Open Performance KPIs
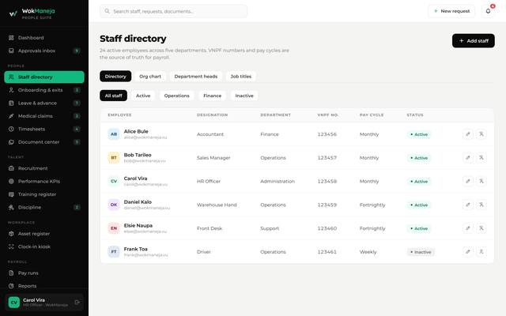The height and width of the screenshot is (316, 506). click(x=44, y=181)
